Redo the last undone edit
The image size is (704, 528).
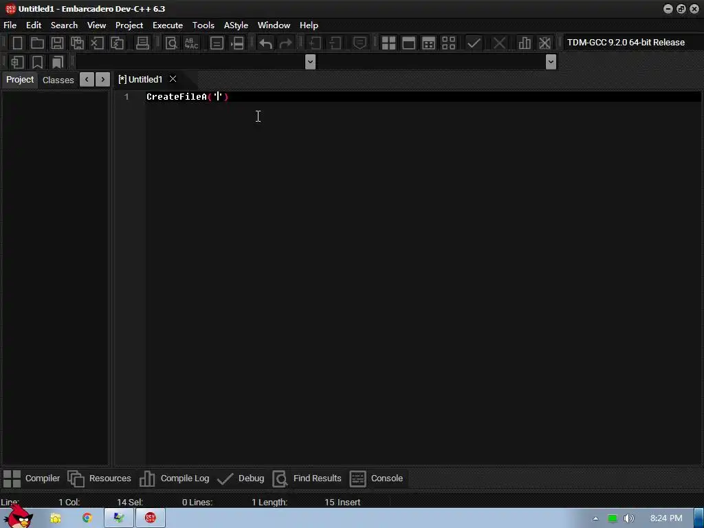tap(285, 43)
